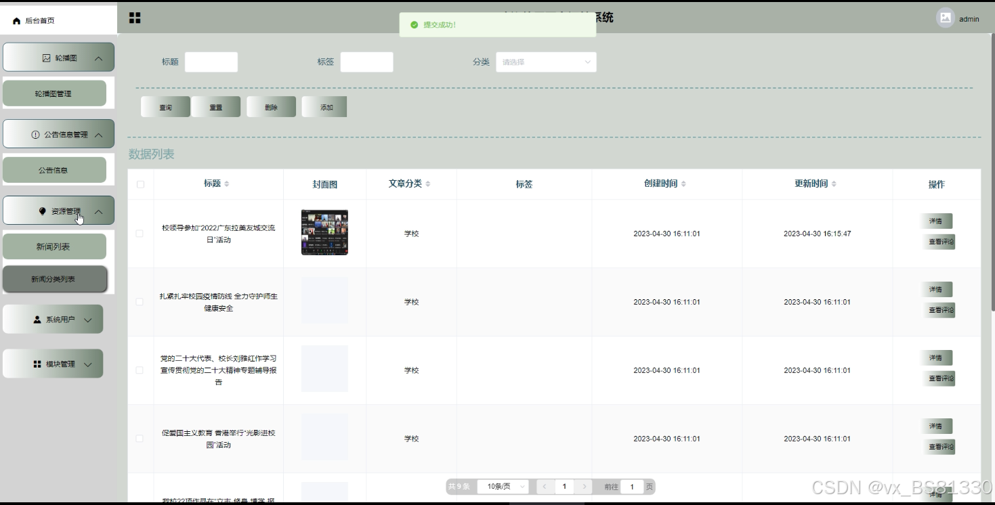The height and width of the screenshot is (505, 995).
Task: Click 共 9 条 total count text
Action: (x=459, y=487)
